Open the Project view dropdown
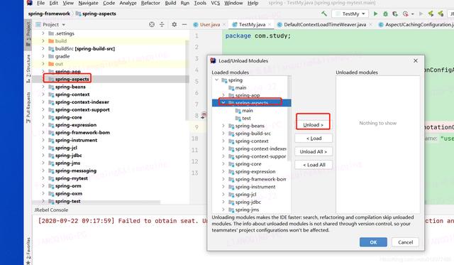The image size is (454, 265). coord(63,25)
